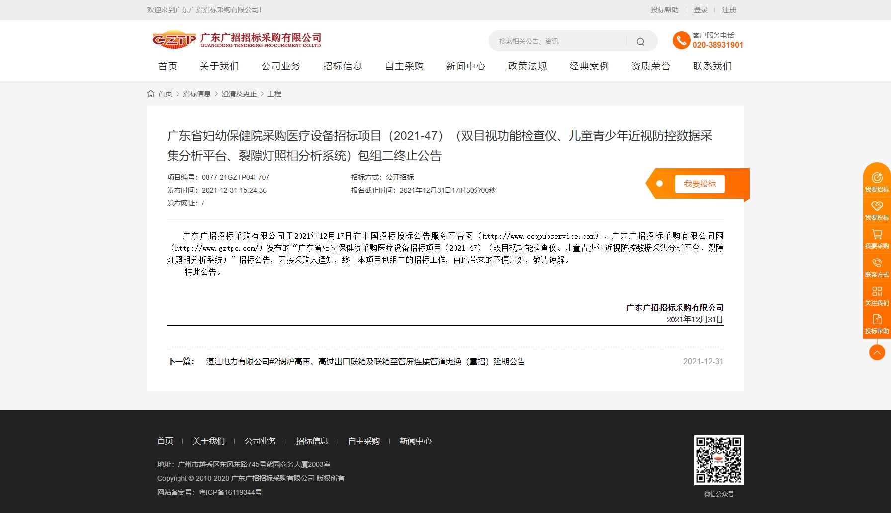Click the breadcrumb home icon
891x513 pixels.
coord(151,94)
